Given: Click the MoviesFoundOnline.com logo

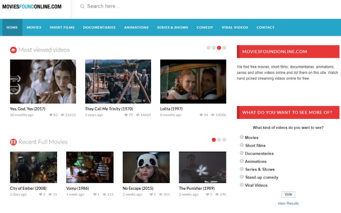Looking at the screenshot, I should click(32, 6).
